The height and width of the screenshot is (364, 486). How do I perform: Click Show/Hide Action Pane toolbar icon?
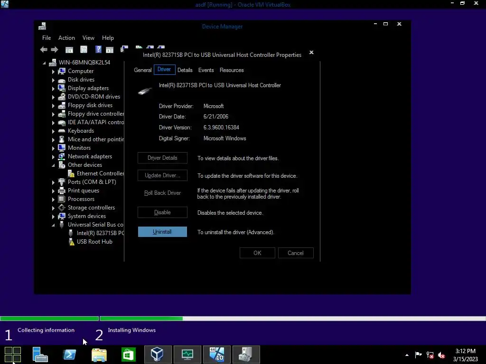[110, 49]
